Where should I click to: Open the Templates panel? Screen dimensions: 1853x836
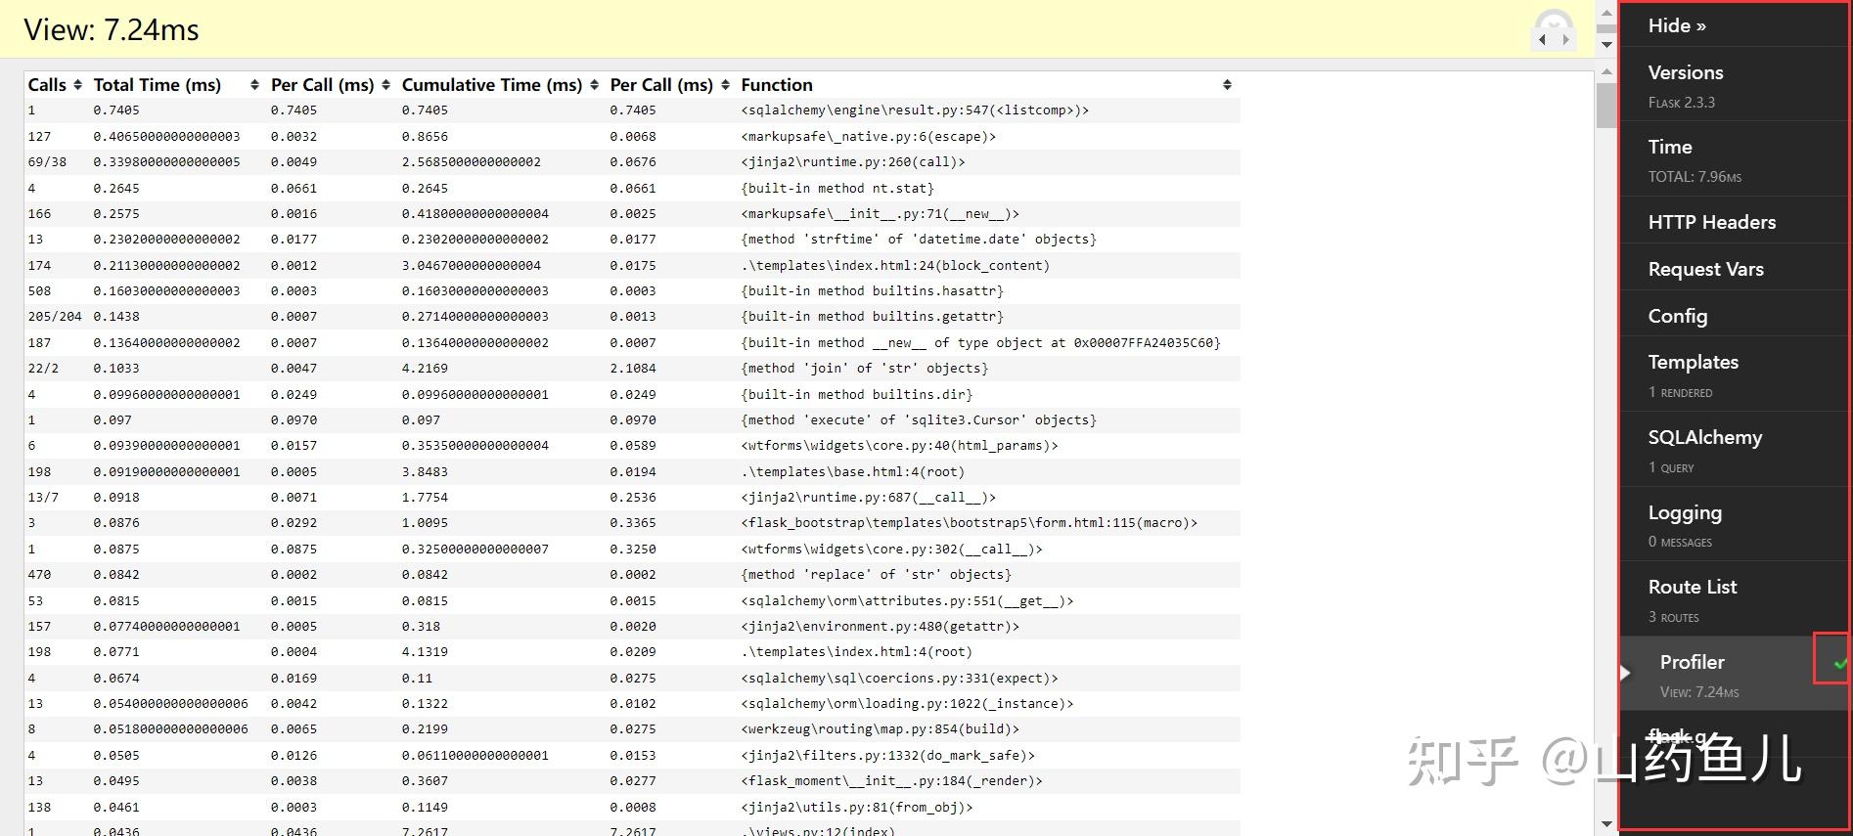(1693, 363)
